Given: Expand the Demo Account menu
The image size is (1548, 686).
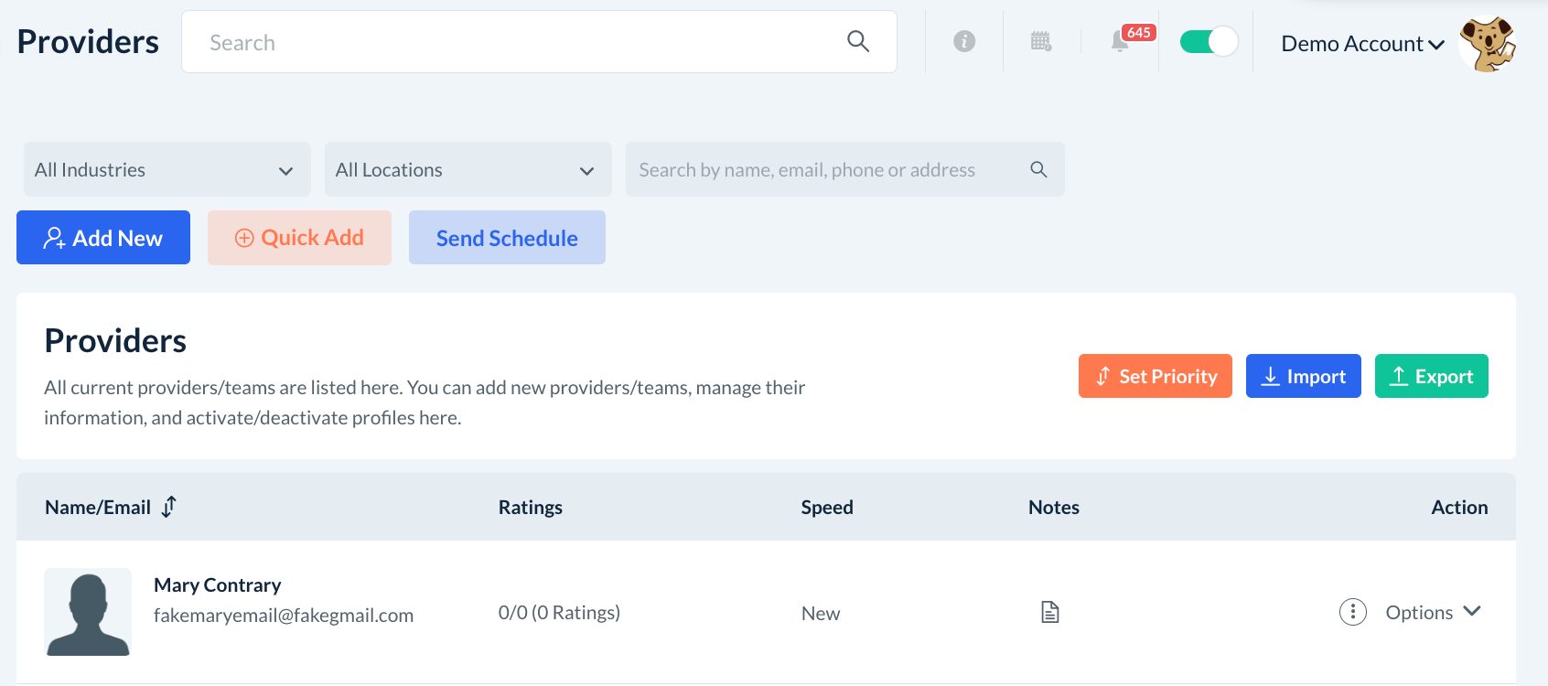Looking at the screenshot, I should coord(1362,44).
